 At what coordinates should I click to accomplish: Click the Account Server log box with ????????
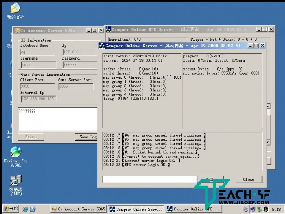[58, 119]
